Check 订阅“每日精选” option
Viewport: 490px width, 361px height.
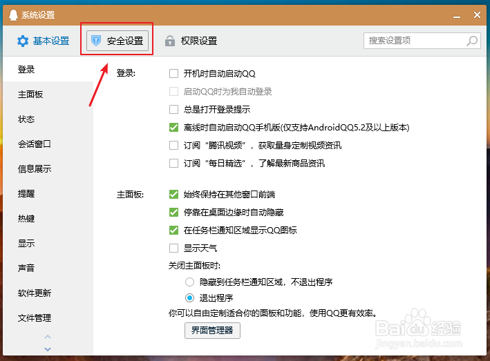173,163
